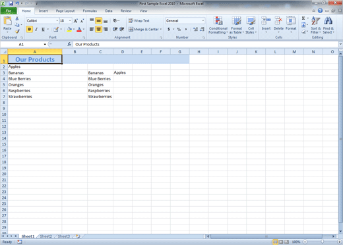Open Find & Select binoculars
343x245 pixels.
(x=328, y=25)
